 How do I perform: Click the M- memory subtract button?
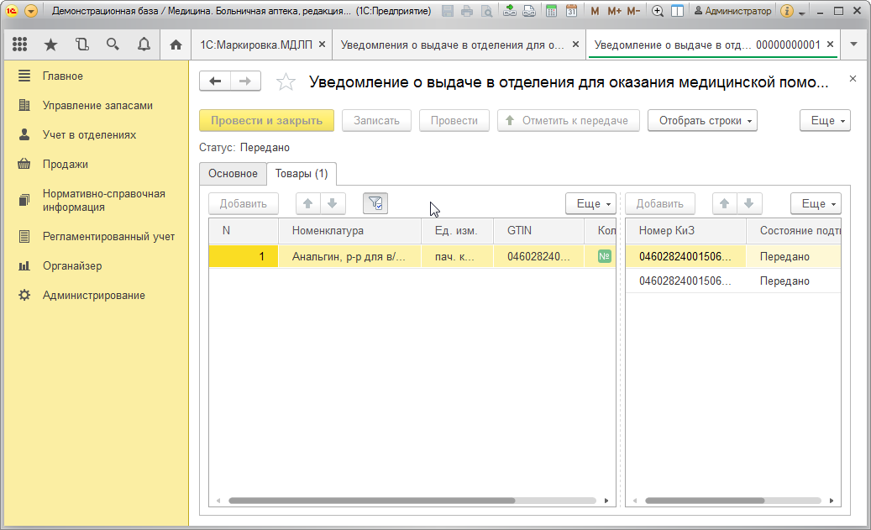(x=633, y=11)
